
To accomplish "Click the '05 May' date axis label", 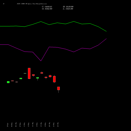I will (x=12, y=125).
